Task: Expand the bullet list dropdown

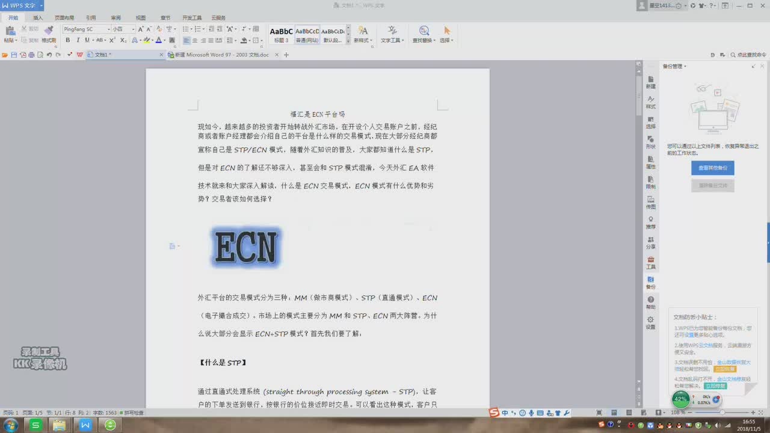Action: [191, 29]
